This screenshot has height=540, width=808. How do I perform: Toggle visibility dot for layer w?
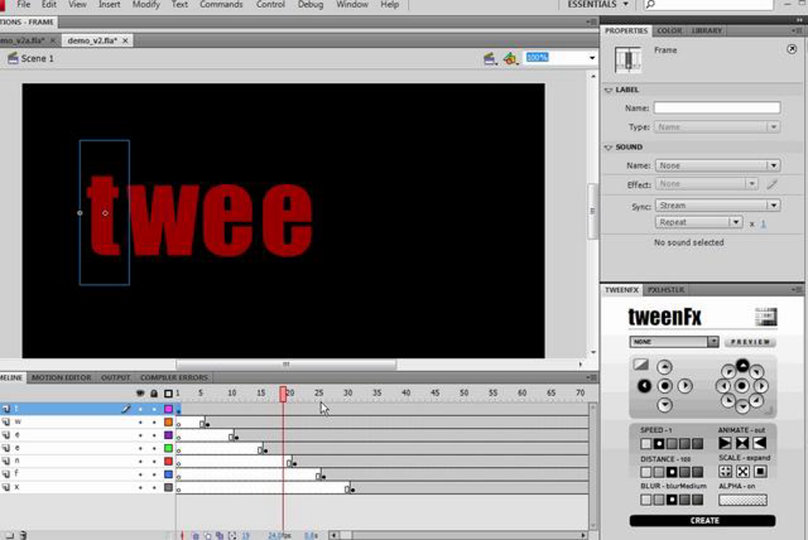click(x=140, y=422)
